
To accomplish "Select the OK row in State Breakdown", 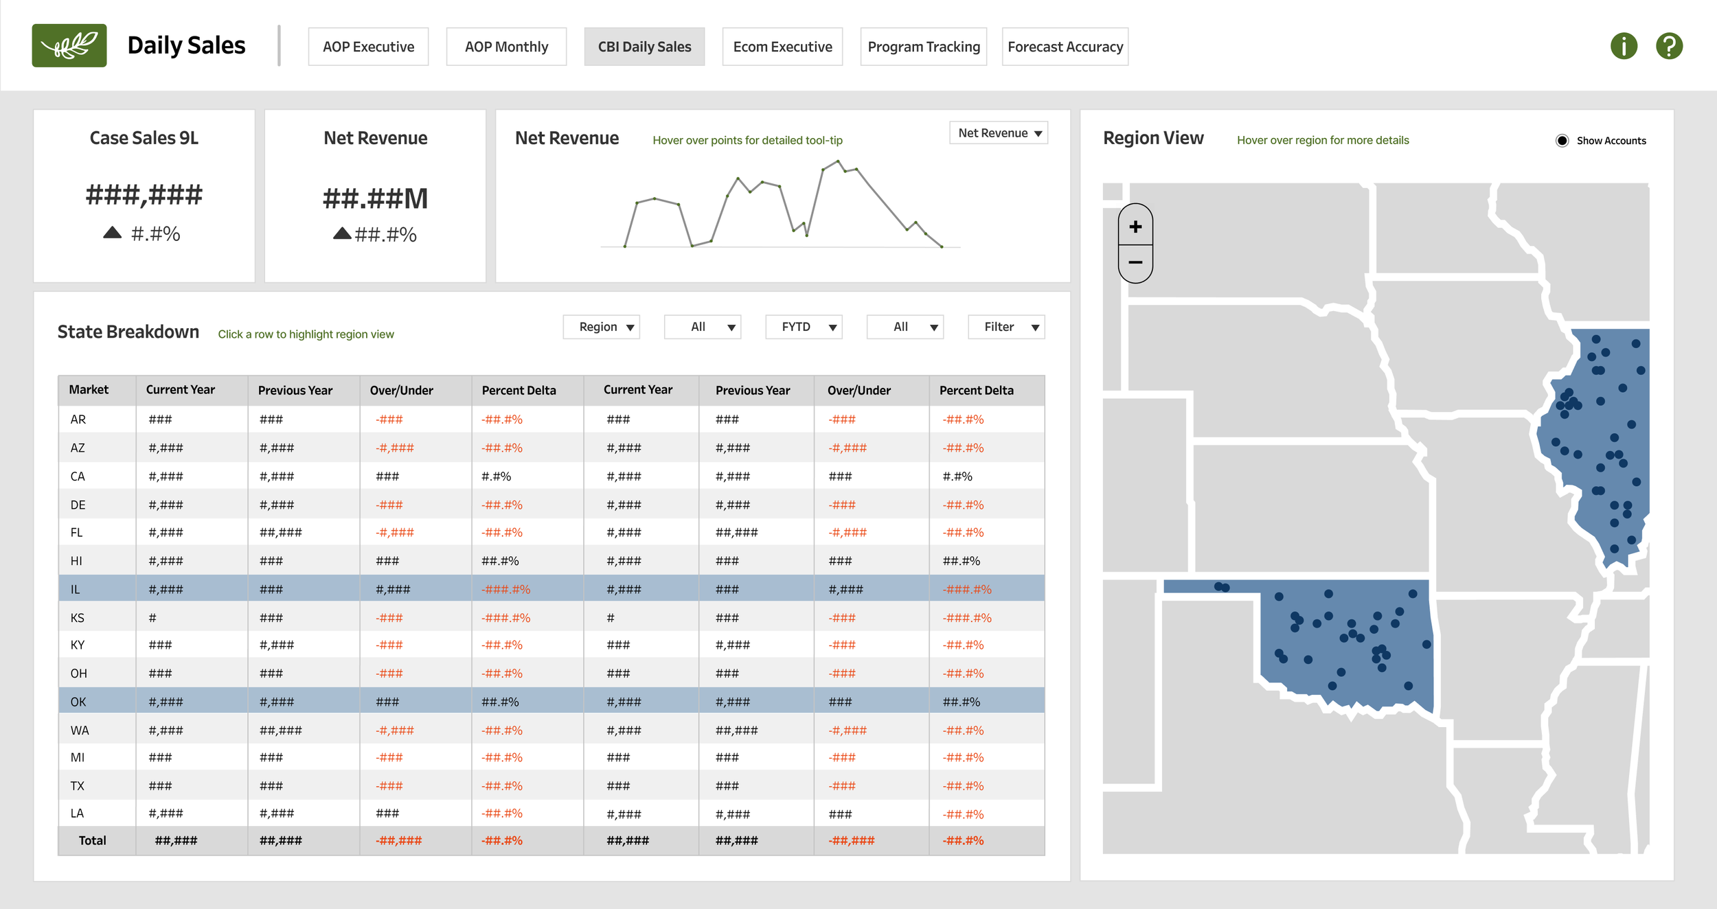I will click(x=552, y=702).
